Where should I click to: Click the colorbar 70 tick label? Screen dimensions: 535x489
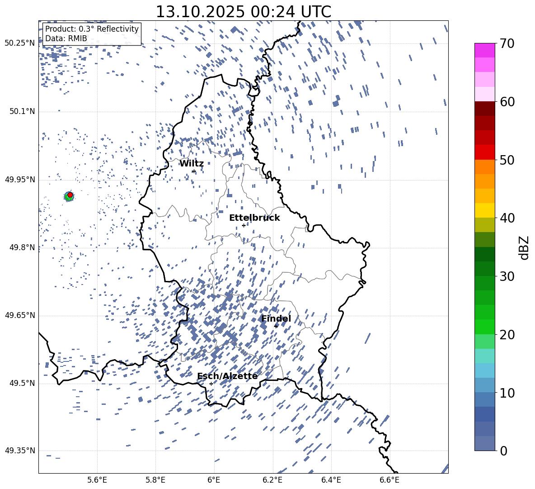[x=507, y=43]
